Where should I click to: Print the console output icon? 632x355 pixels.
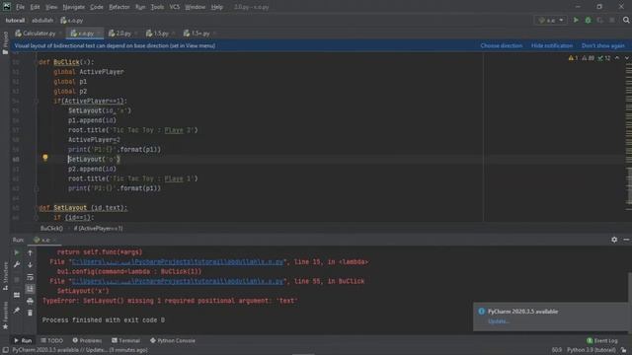point(30,301)
